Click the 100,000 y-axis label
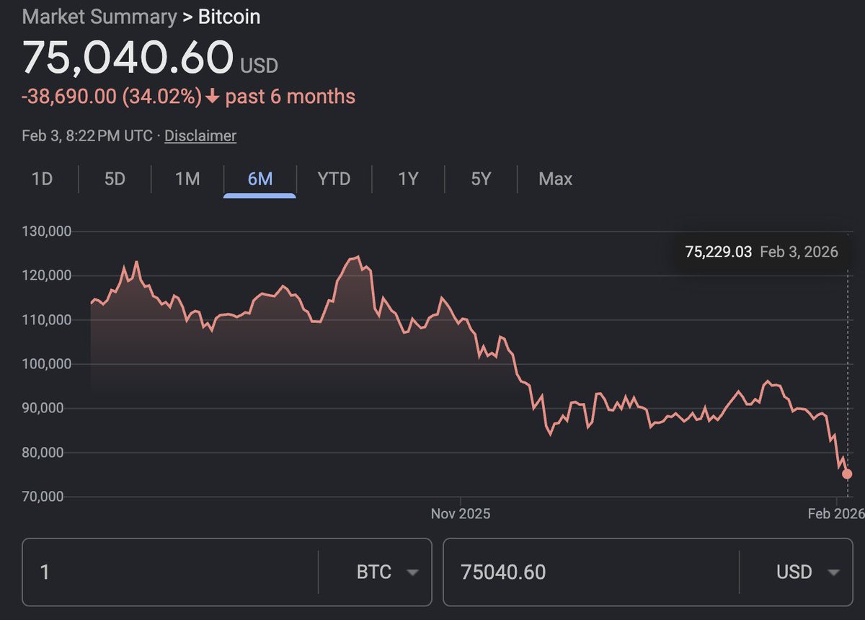This screenshot has height=620, width=865. click(x=46, y=364)
